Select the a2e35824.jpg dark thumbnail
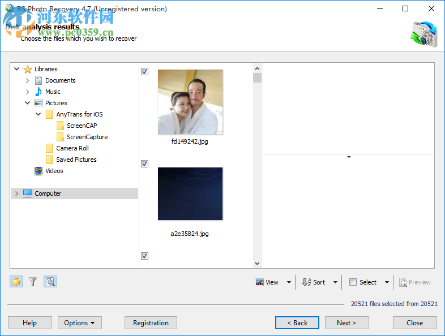 (190, 193)
